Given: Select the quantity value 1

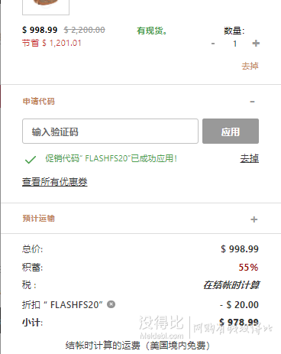Looking at the screenshot, I should [235, 44].
